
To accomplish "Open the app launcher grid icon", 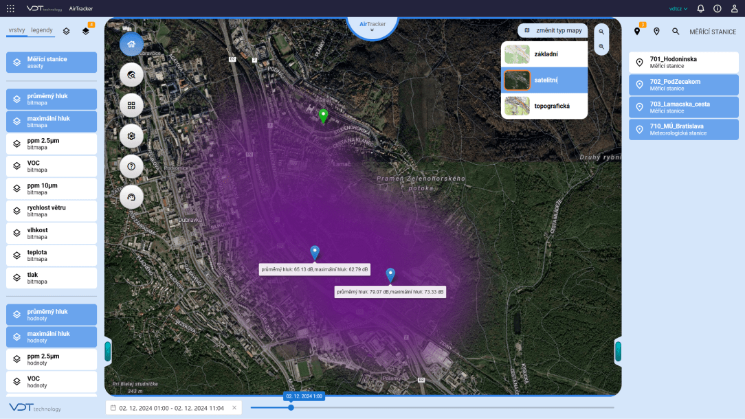I will (10, 9).
